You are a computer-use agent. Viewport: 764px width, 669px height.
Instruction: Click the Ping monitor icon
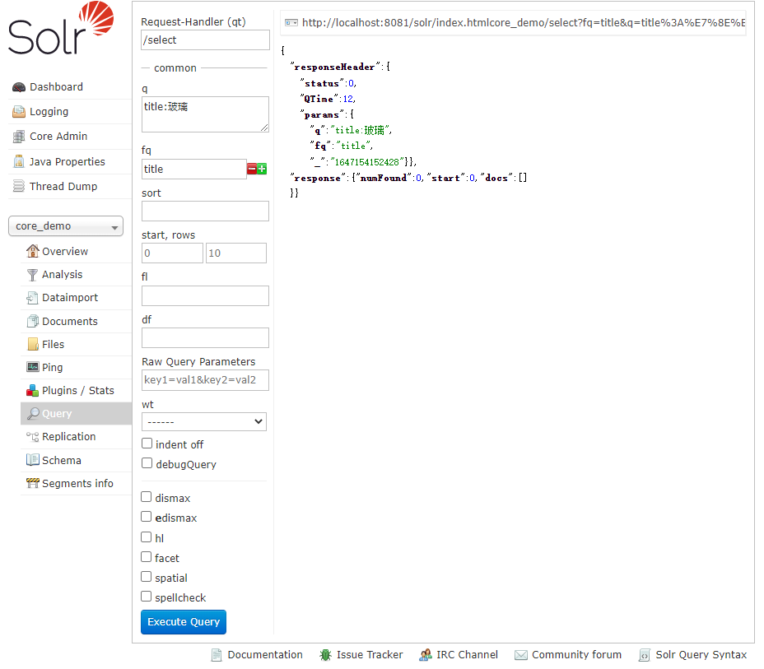click(33, 367)
